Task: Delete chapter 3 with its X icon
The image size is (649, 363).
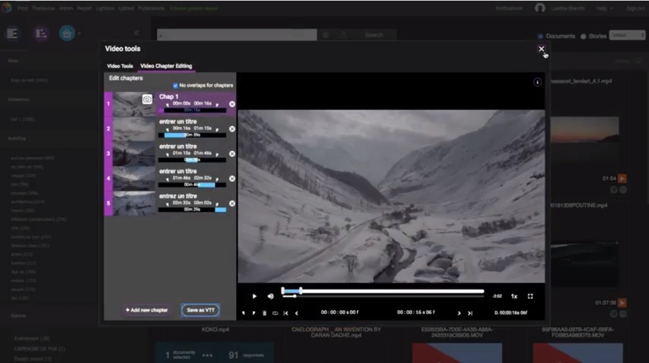Action: coord(232,153)
